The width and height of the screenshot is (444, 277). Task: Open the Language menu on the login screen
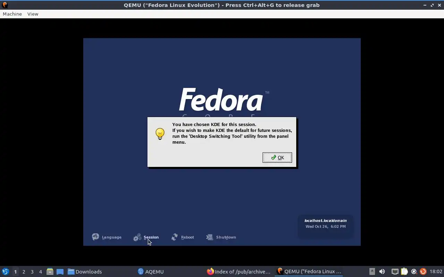[111, 237]
